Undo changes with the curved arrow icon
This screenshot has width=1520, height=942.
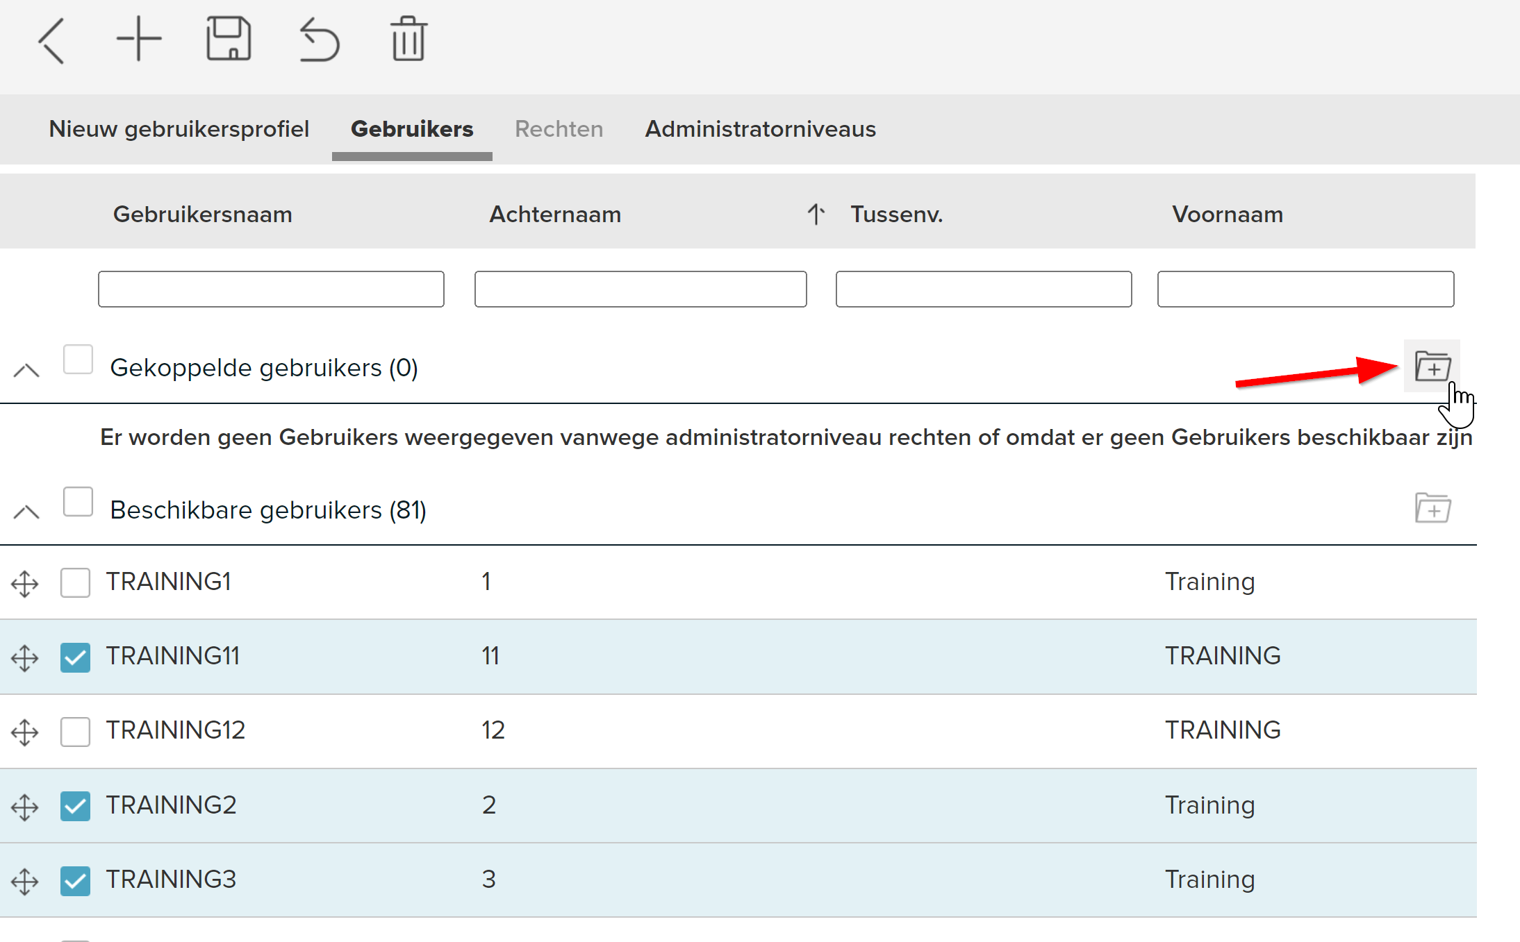click(319, 40)
